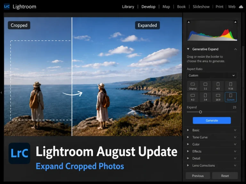This screenshot has width=246, height=184.
Task: Select the 16:9 widescreen aspect preset
Action: tap(218, 97)
